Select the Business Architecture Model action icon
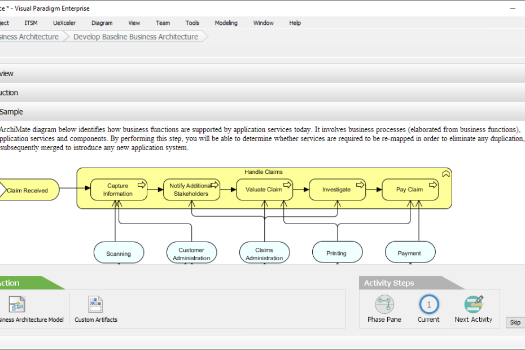This screenshot has height=350, width=525. (16, 305)
